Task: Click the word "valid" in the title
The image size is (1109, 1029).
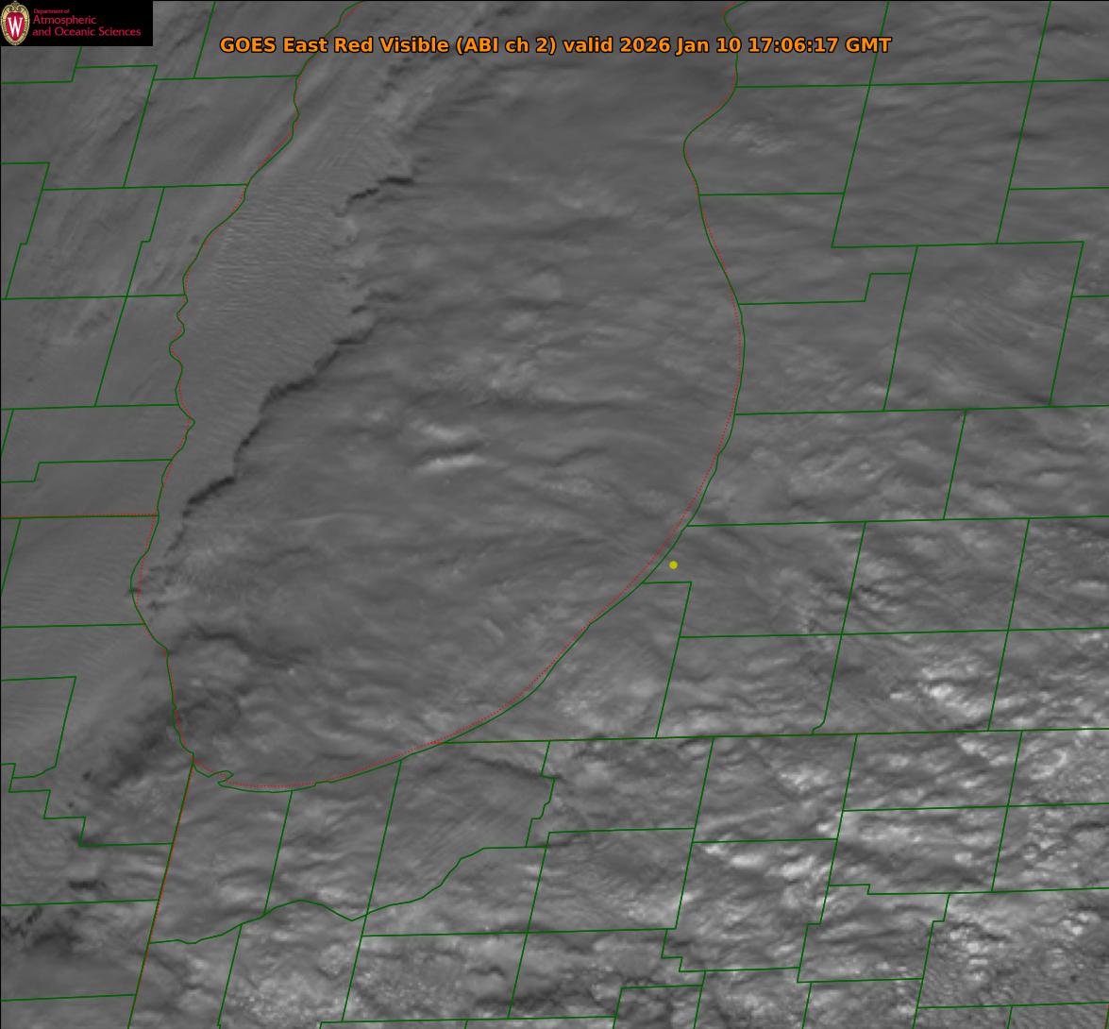Action: [x=587, y=44]
